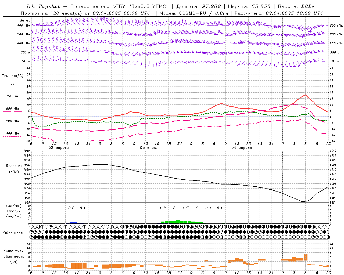Screen dimensions: 344x275
Task: Click the station name Irk_Tayshet
Action: (x=43, y=6)
